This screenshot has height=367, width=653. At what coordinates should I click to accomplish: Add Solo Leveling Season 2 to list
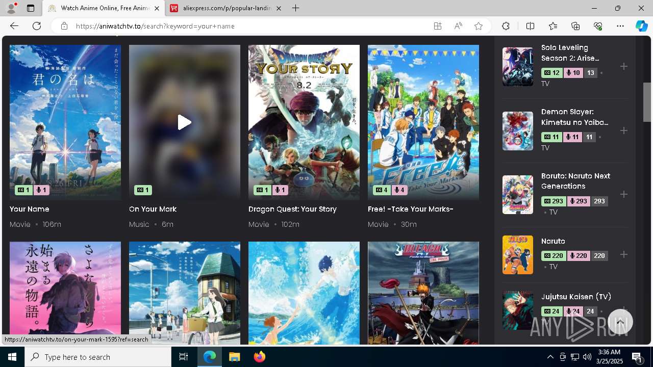[x=623, y=66]
